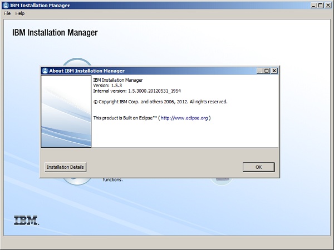Maximize the About dialog window
Viewport: 334px width, 250px height.
(267, 71)
